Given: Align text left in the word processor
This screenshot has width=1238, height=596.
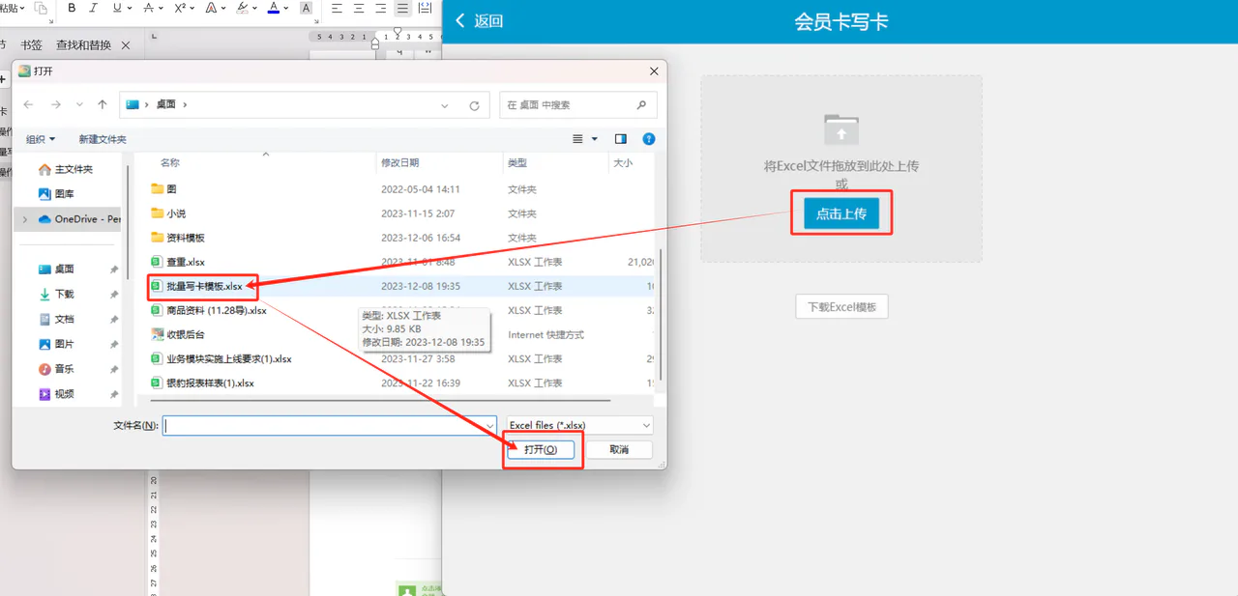Looking at the screenshot, I should [337, 8].
